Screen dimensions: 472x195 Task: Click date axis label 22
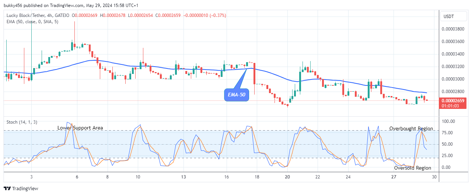coord(318,177)
